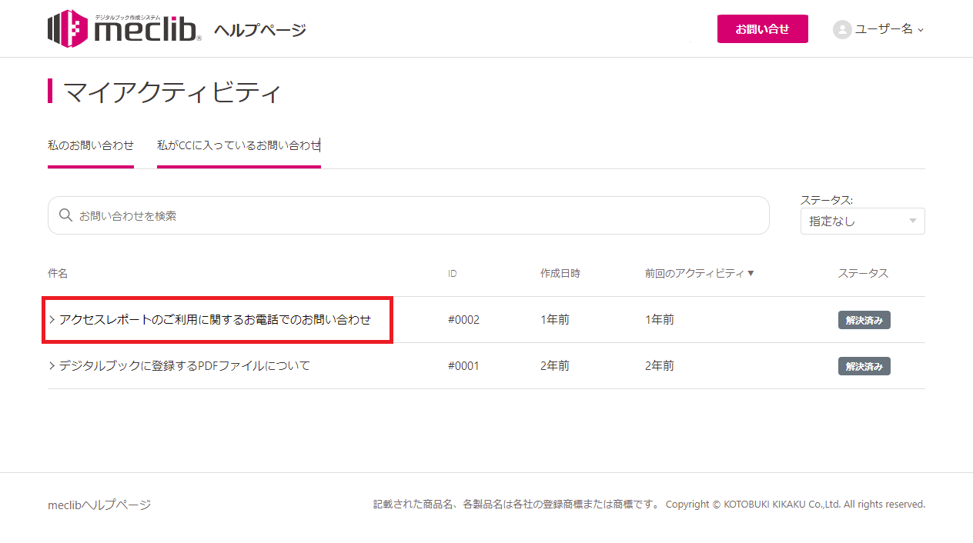This screenshot has width=973, height=543.
Task: Click the 解決済み badge for #0002
Action: (864, 320)
